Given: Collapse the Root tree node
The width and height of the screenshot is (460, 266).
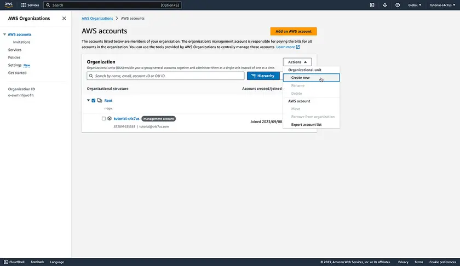Looking at the screenshot, I should [x=88, y=100].
